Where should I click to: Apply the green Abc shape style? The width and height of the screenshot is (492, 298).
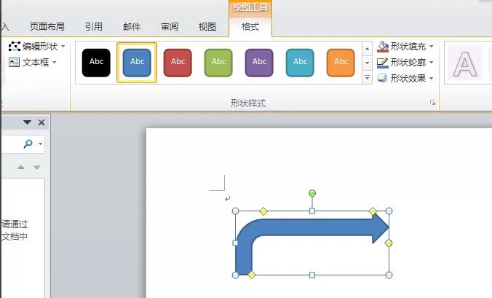(x=218, y=63)
